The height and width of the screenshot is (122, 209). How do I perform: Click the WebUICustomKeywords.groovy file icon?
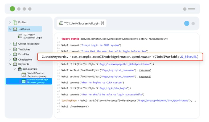(24, 75)
